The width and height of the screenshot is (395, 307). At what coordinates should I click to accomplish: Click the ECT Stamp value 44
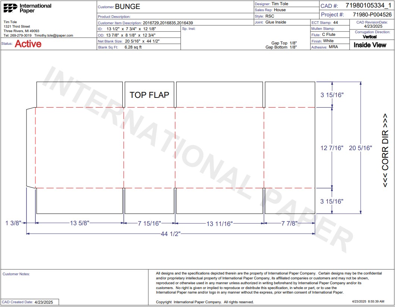pyautogui.click(x=336, y=22)
